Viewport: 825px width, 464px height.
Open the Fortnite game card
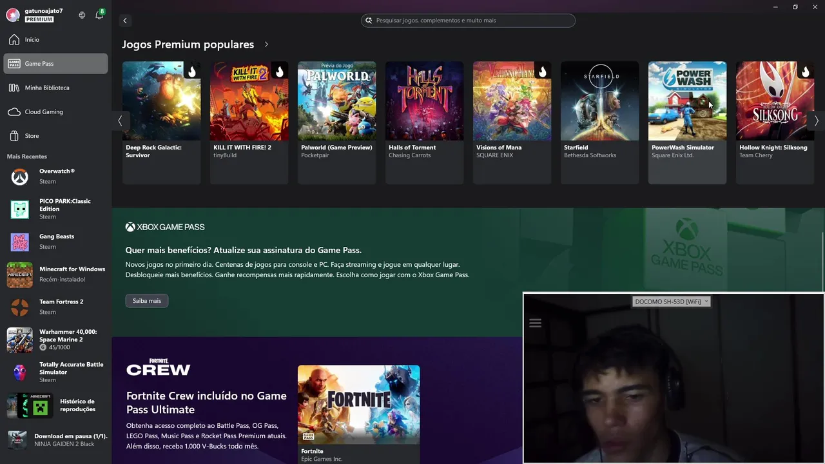click(x=358, y=414)
